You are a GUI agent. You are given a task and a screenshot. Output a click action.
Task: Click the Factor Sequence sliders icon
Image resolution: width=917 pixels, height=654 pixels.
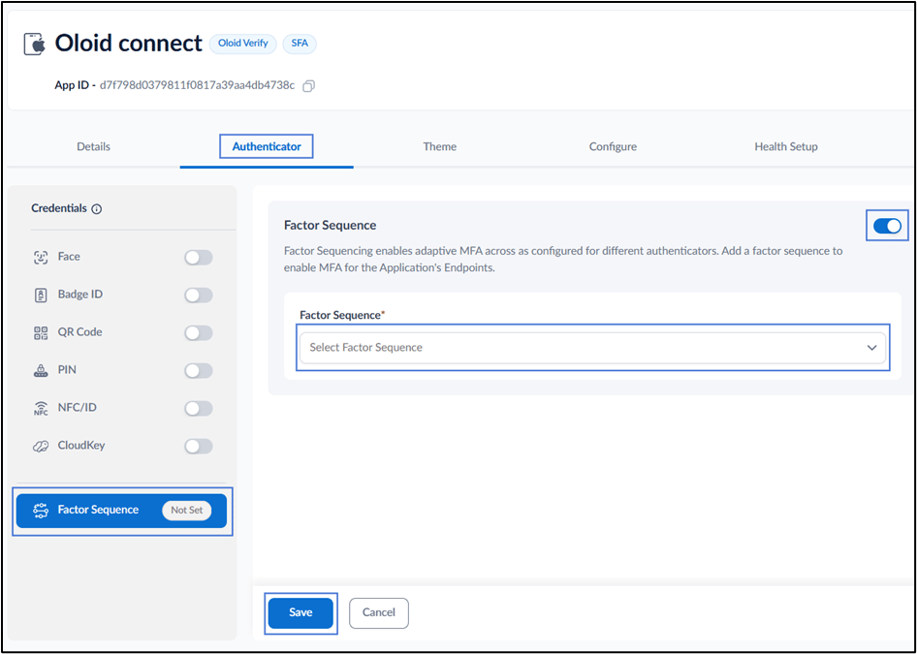(41, 511)
